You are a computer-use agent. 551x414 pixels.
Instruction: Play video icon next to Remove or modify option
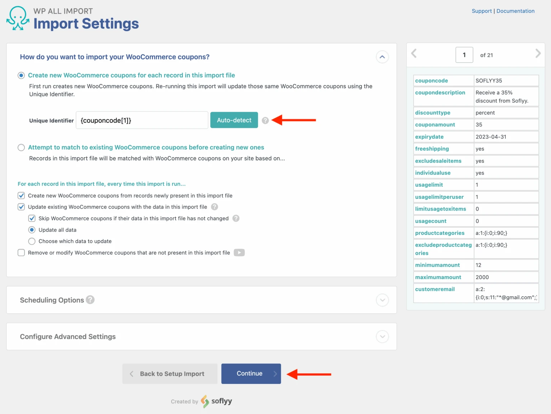239,253
